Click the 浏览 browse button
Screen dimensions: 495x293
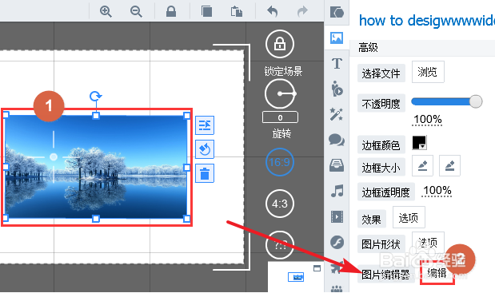point(428,72)
